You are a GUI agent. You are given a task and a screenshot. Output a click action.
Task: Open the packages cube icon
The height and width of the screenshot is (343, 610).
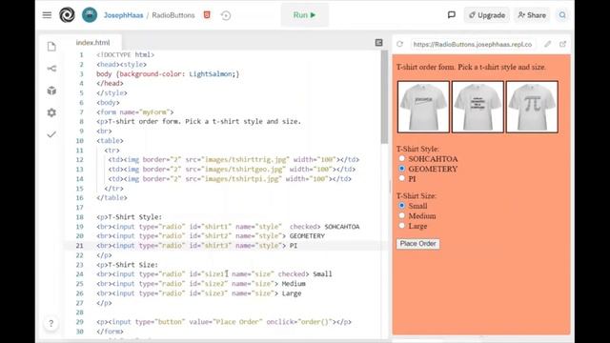click(x=51, y=91)
